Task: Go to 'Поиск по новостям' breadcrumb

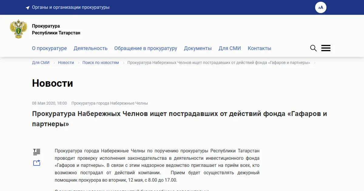Action: coord(101,62)
